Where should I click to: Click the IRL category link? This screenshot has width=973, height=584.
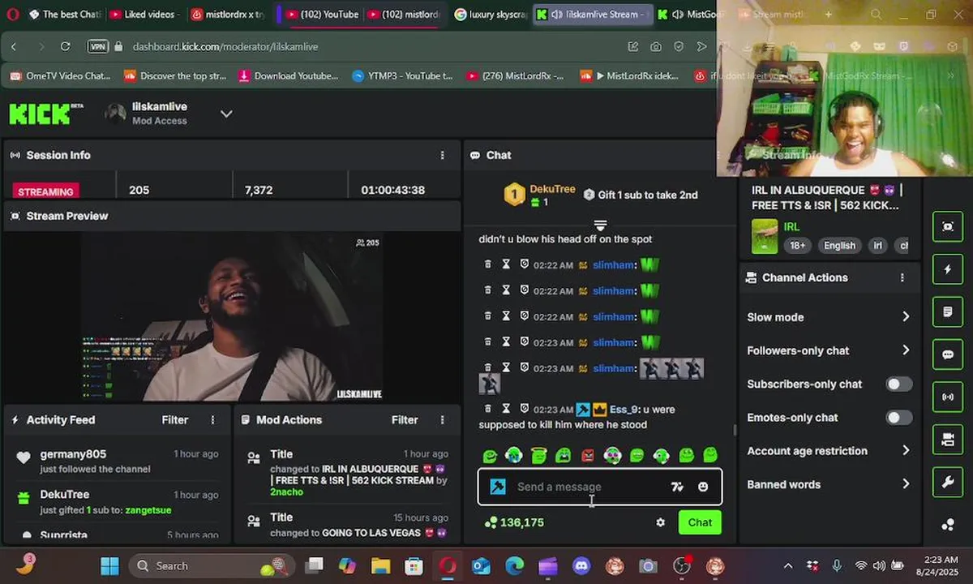791,227
